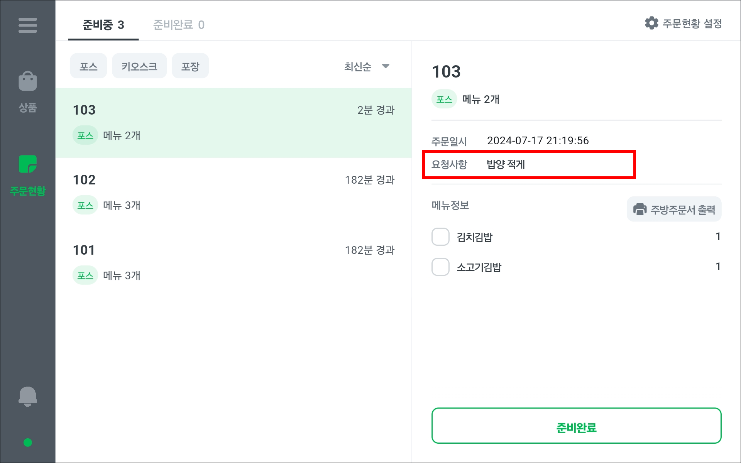Click the green status dot
741x463 pixels.
(27, 443)
